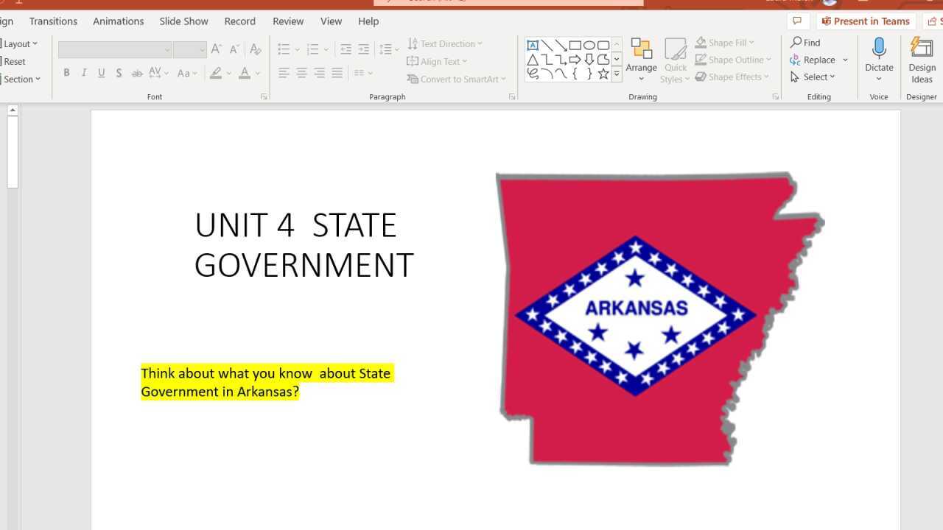The height and width of the screenshot is (530, 943).
Task: Click the Increase Font Size icon
Action: [216, 49]
